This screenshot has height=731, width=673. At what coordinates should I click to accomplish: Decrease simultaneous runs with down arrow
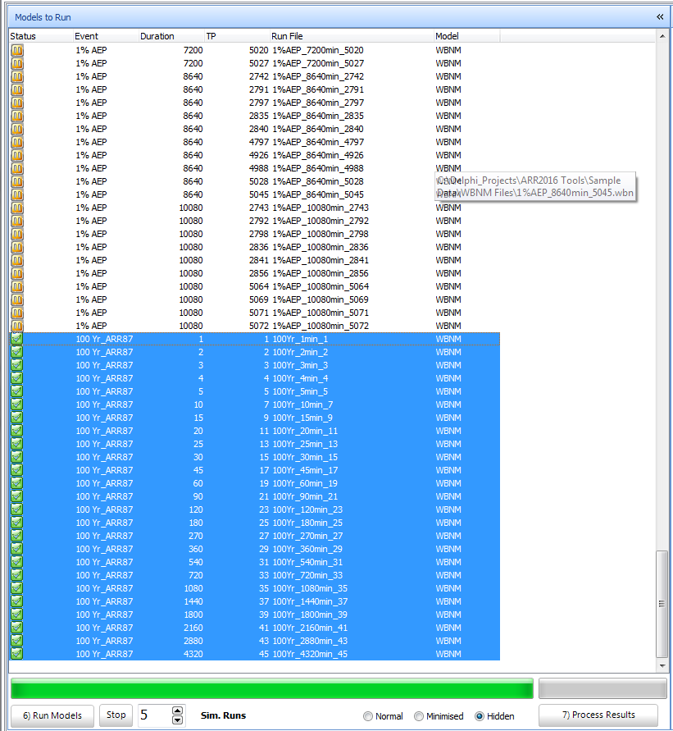(x=178, y=720)
